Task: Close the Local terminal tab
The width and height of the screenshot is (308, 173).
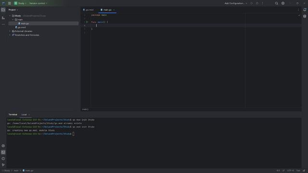Action: pos(29,114)
